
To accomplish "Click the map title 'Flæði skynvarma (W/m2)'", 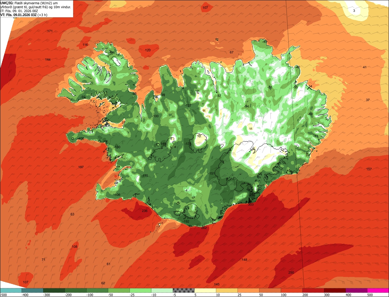I will tap(34, 3).
